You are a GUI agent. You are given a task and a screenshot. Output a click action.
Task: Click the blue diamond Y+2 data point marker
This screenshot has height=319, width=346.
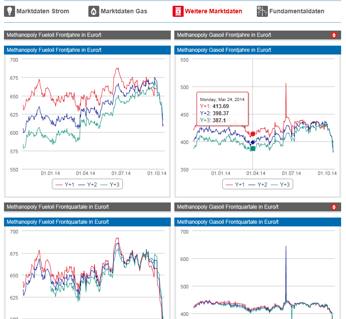click(253, 142)
